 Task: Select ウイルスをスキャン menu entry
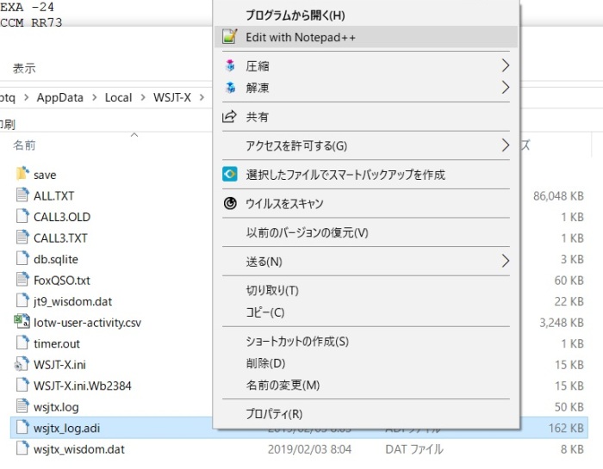[x=284, y=203]
